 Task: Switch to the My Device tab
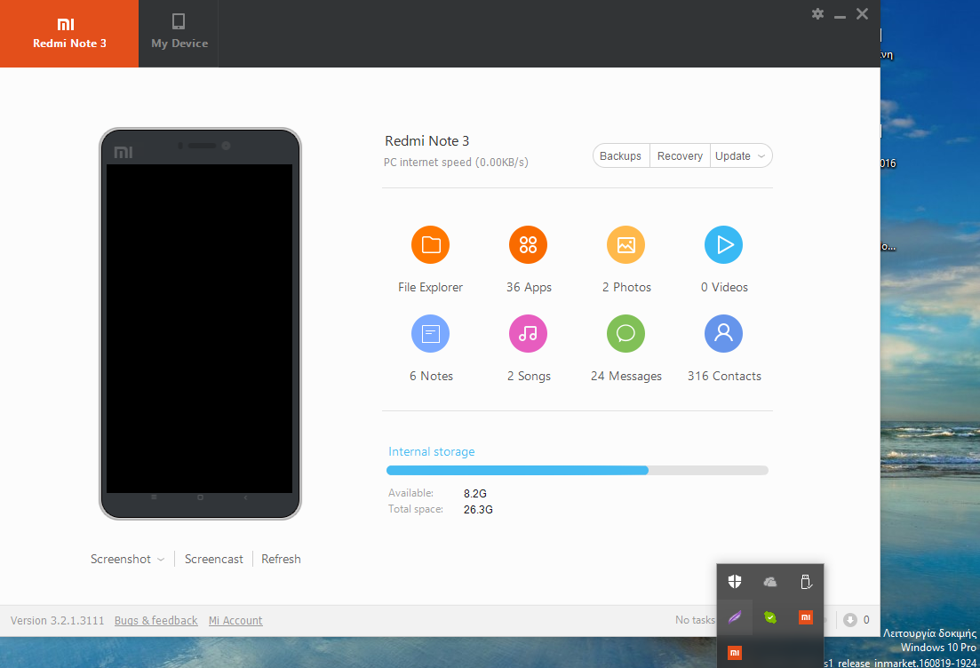pos(179,33)
